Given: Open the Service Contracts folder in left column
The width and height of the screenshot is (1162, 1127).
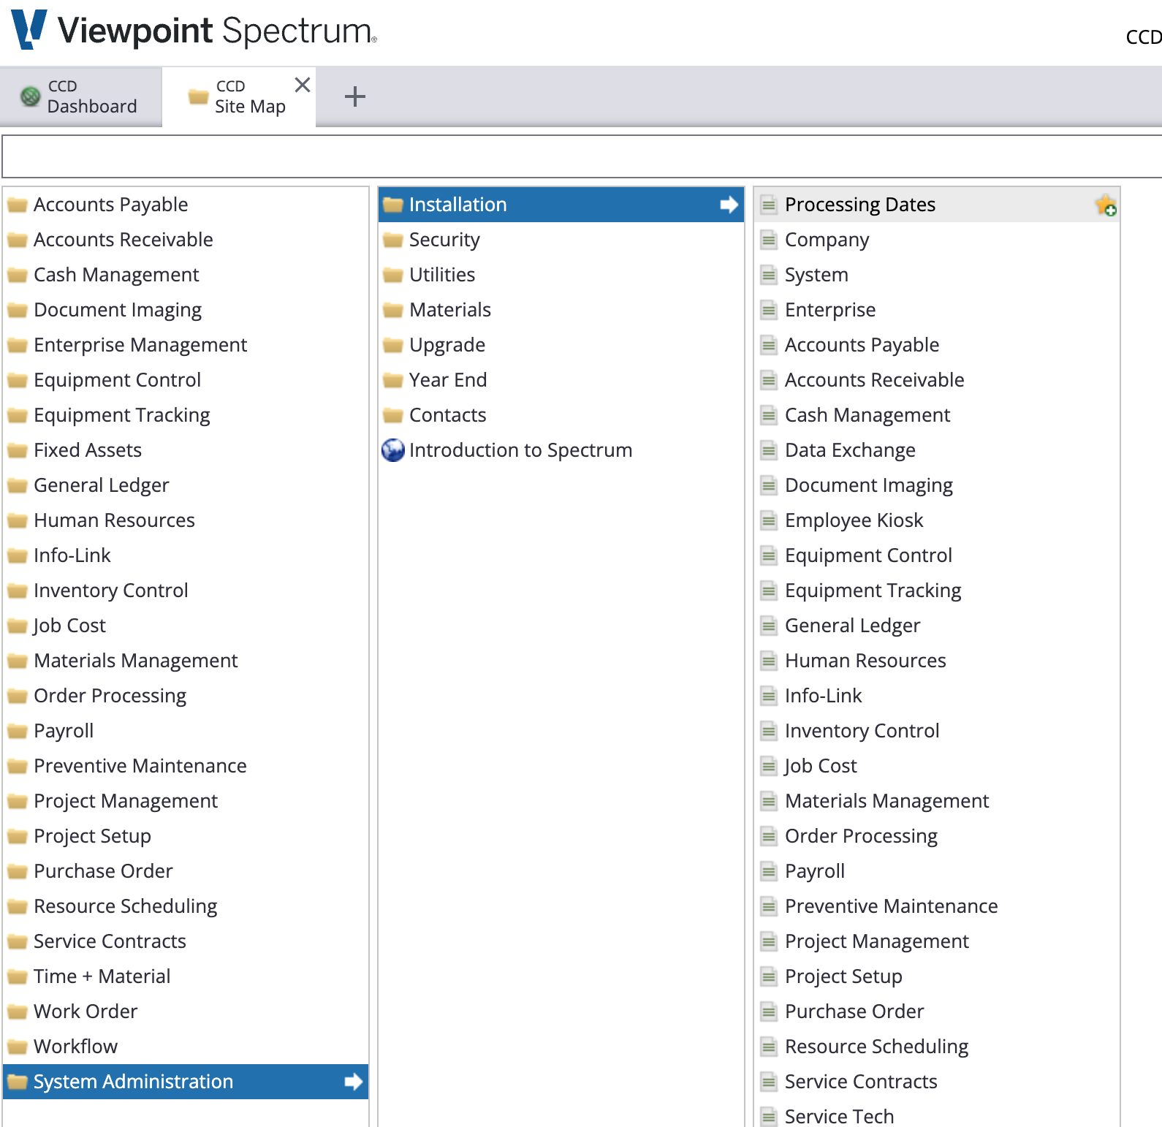Looking at the screenshot, I should pos(186,941).
